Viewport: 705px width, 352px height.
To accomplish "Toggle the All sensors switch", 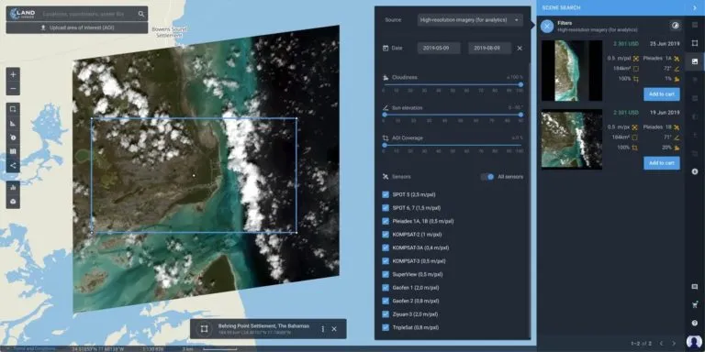I will click(x=487, y=177).
